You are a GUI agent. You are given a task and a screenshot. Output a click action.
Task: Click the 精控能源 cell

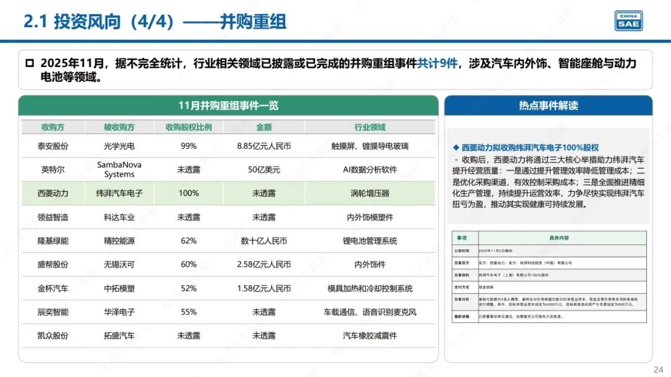(119, 241)
